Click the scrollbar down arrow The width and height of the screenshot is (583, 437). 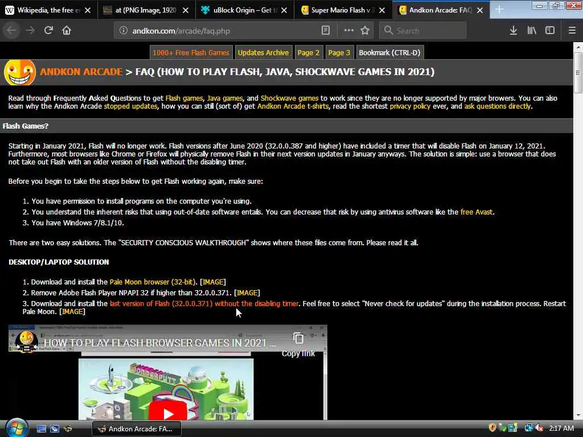(x=578, y=415)
